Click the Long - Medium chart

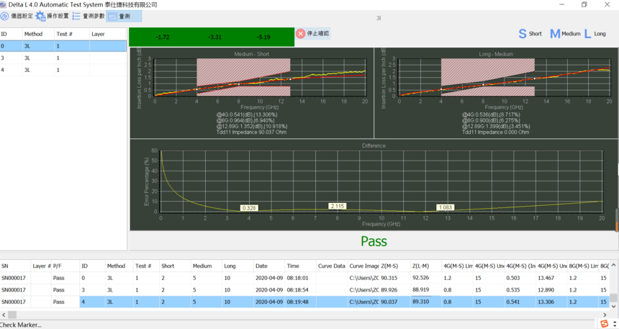tap(496, 93)
